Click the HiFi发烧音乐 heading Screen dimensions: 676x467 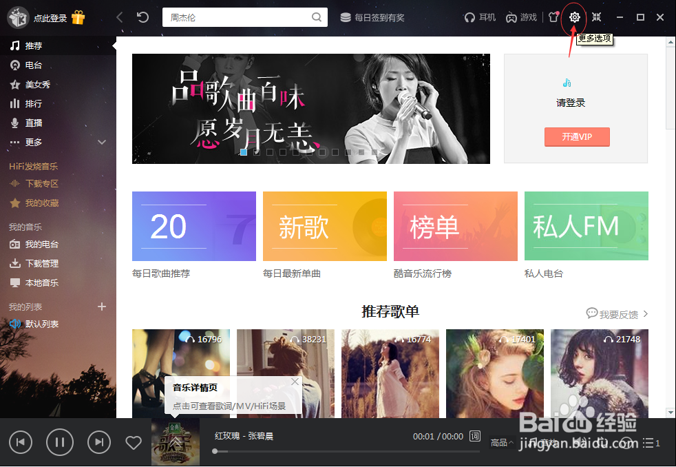pyautogui.click(x=33, y=166)
